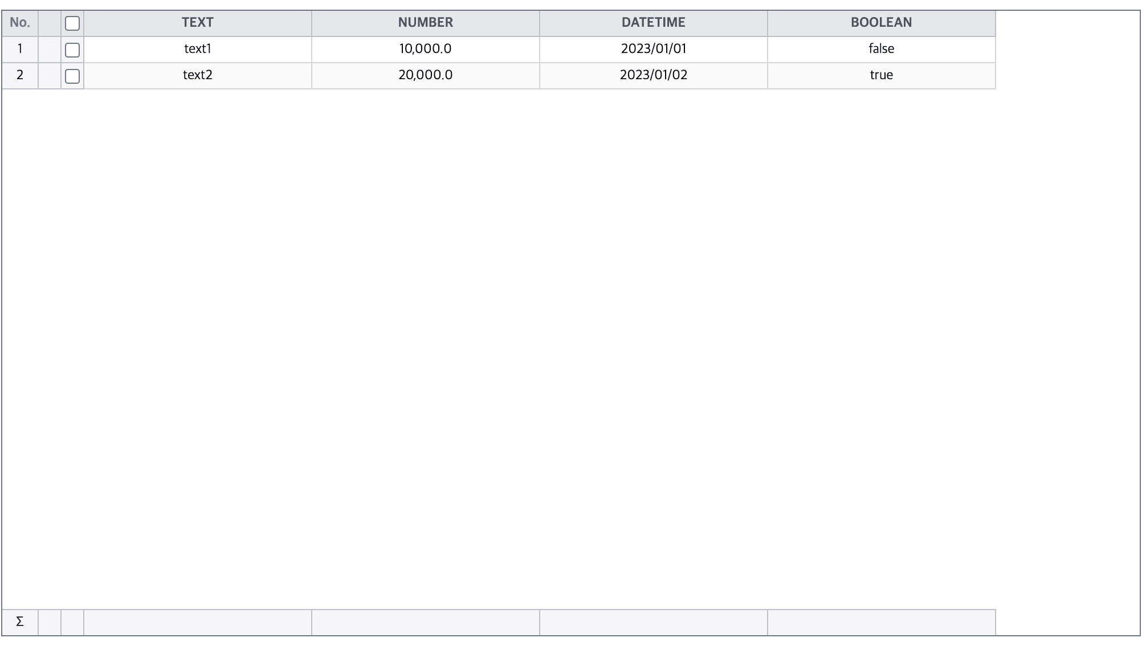The image size is (1146, 646).
Task: Click the TEXT column footer summary cell
Action: (198, 622)
